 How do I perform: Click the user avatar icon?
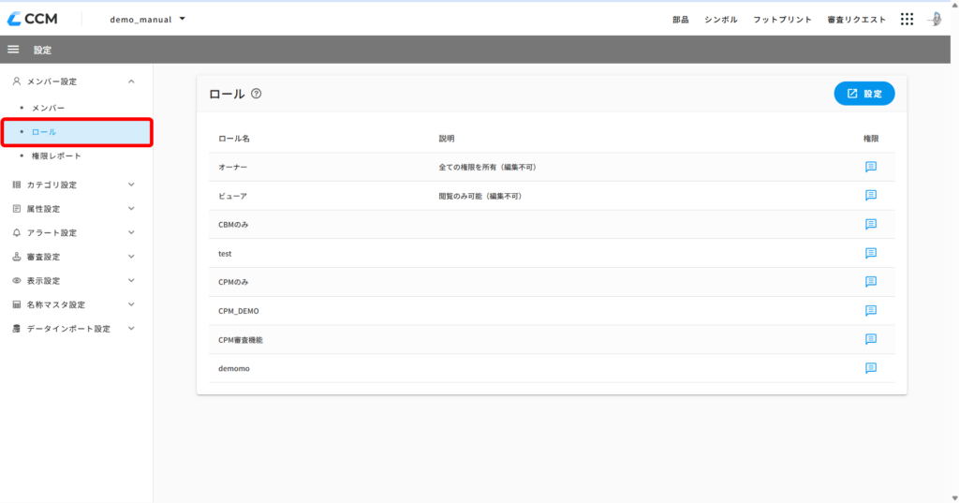[936, 19]
